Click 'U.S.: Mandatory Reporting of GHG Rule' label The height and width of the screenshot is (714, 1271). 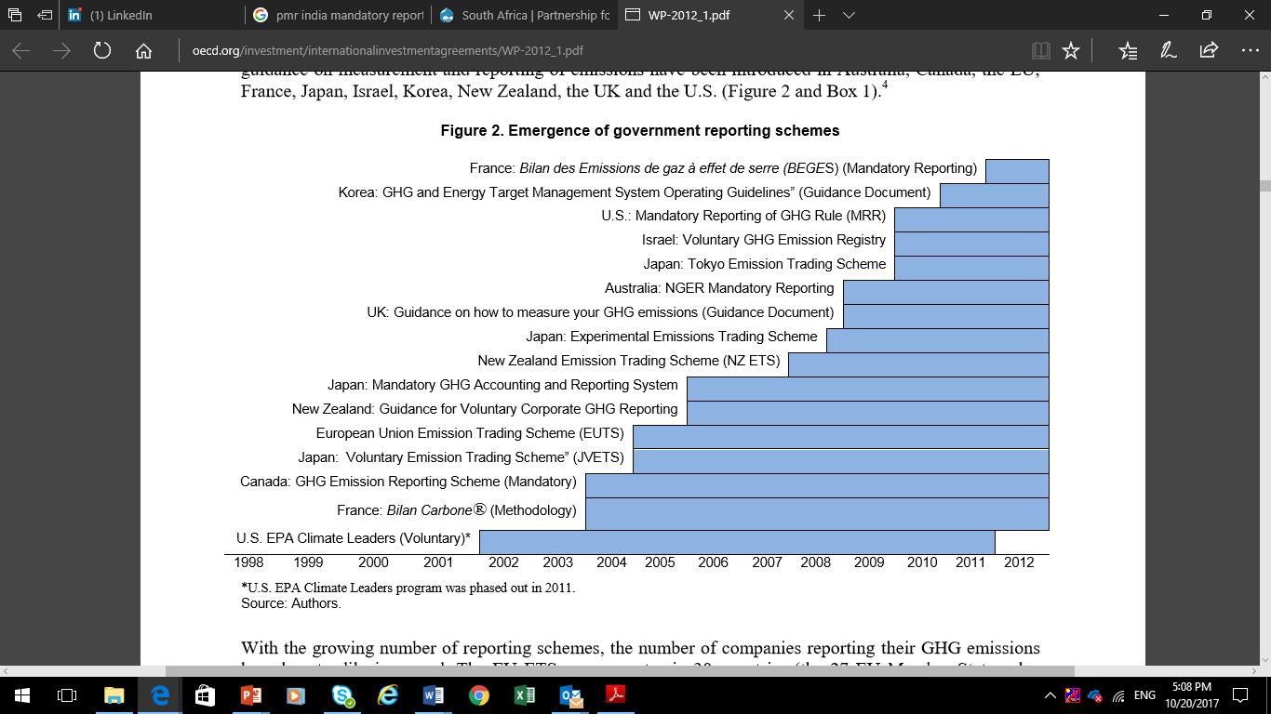[x=743, y=216]
